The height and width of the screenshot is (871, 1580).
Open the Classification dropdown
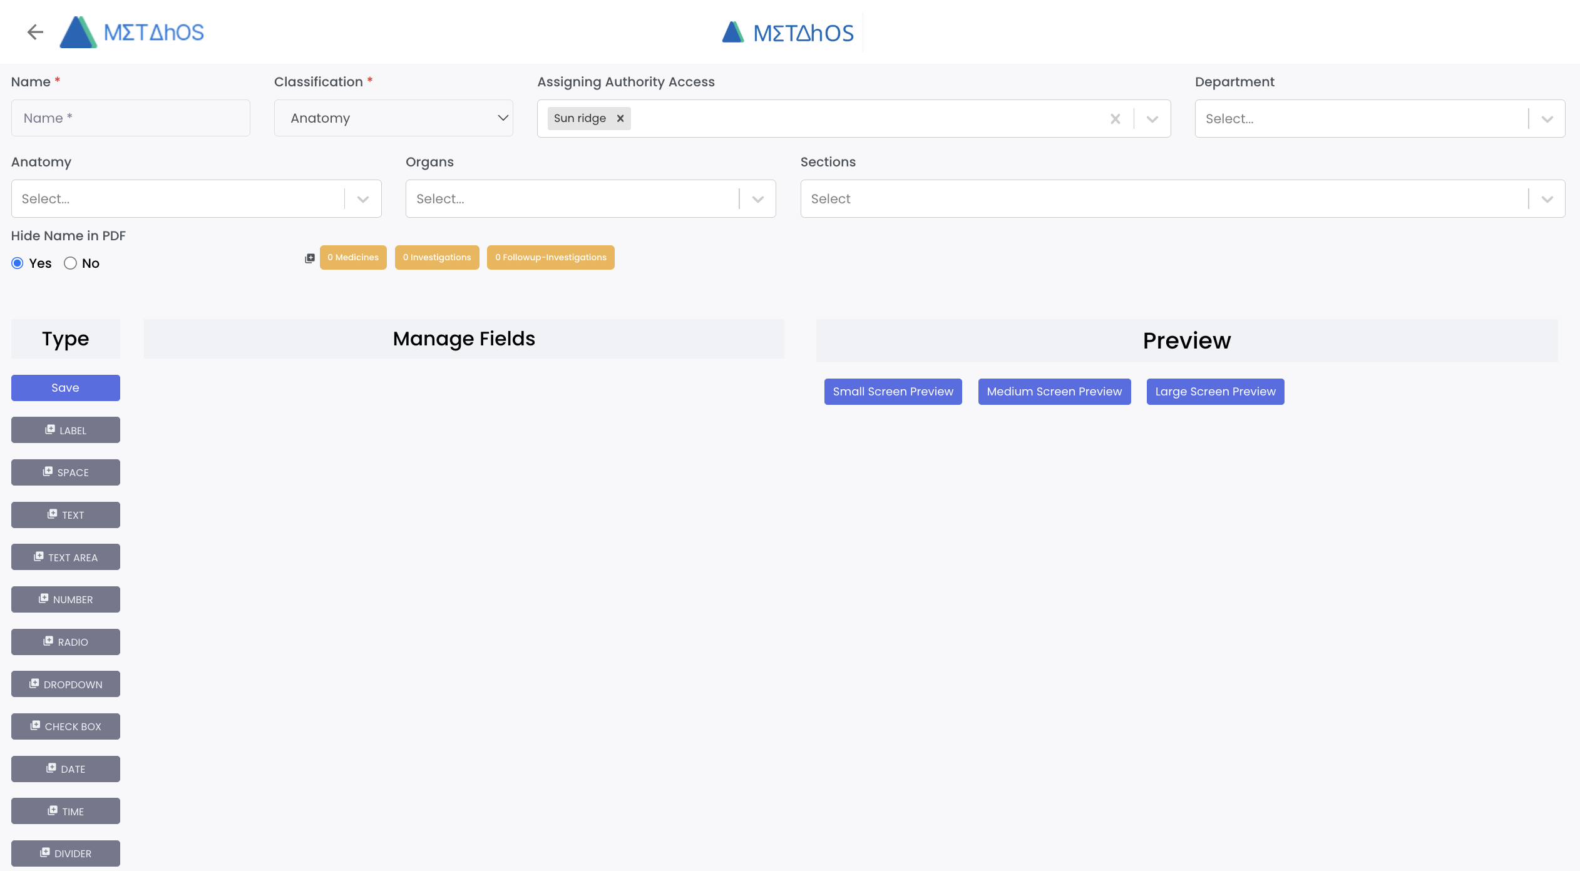[x=393, y=118]
